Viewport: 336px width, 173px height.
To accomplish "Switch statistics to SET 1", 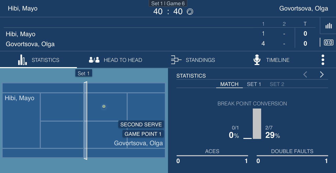I will pyautogui.click(x=254, y=84).
